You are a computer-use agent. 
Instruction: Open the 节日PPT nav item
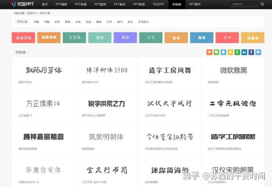[x=159, y=4]
